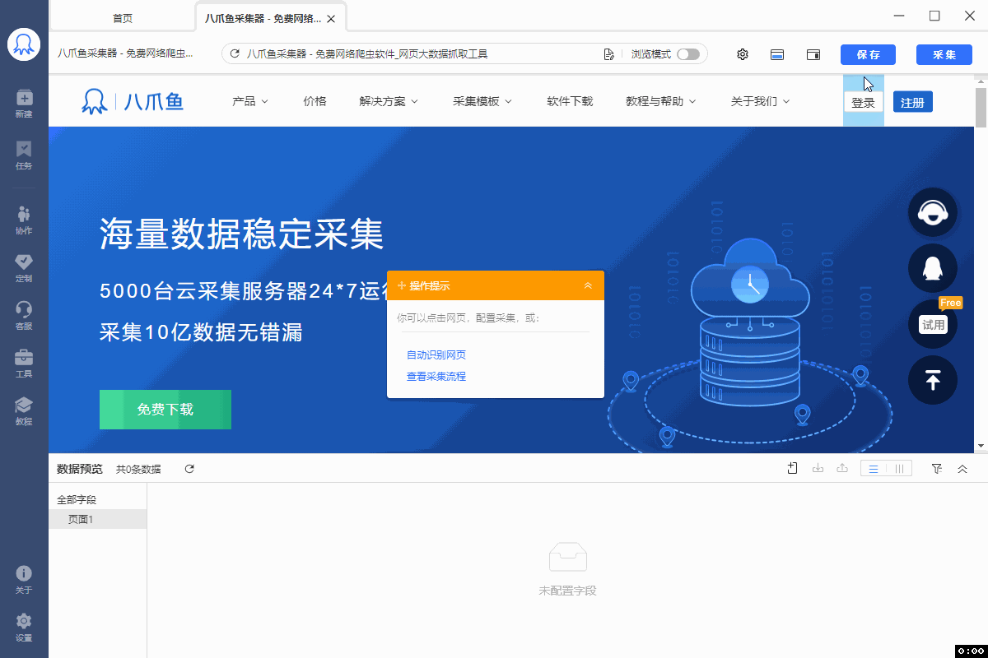The image size is (988, 658).
Task: Add a new field in data preview
Action: pos(793,468)
